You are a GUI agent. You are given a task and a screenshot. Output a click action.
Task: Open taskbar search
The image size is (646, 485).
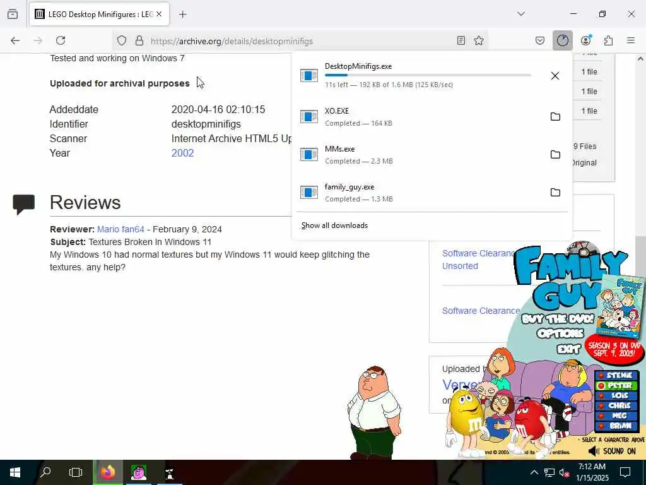(x=45, y=472)
